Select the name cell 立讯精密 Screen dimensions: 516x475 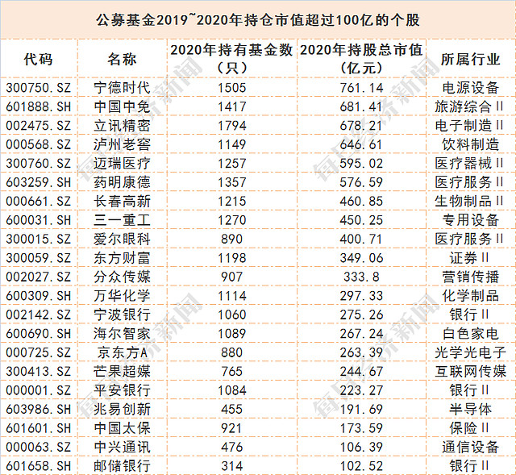pos(122,126)
